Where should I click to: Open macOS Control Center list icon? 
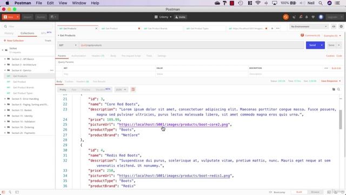coord(337,3)
